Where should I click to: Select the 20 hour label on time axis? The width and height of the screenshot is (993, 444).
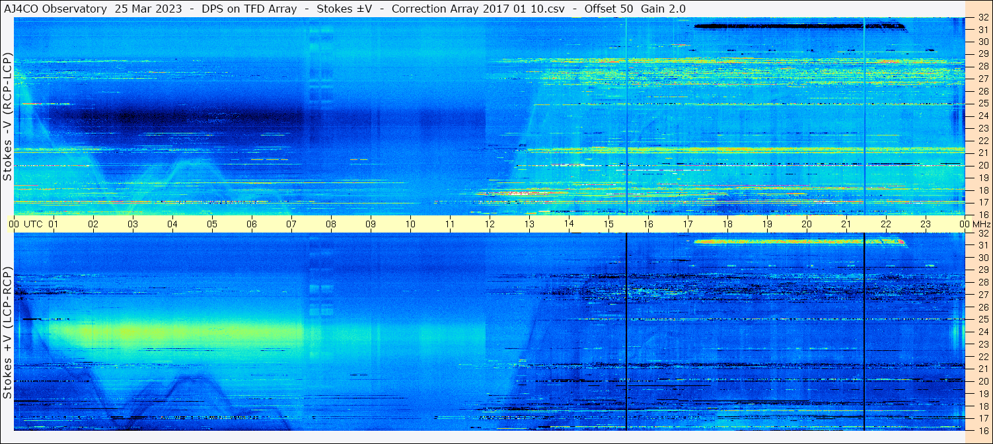807,224
